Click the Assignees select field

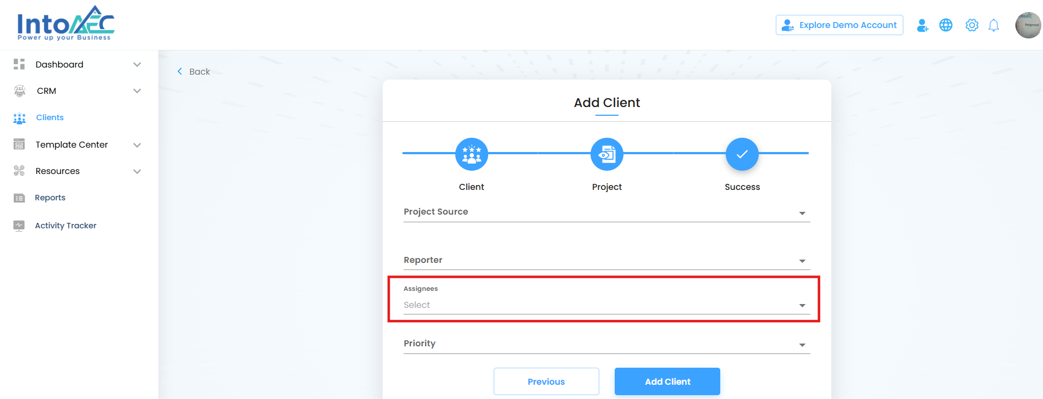pyautogui.click(x=603, y=305)
